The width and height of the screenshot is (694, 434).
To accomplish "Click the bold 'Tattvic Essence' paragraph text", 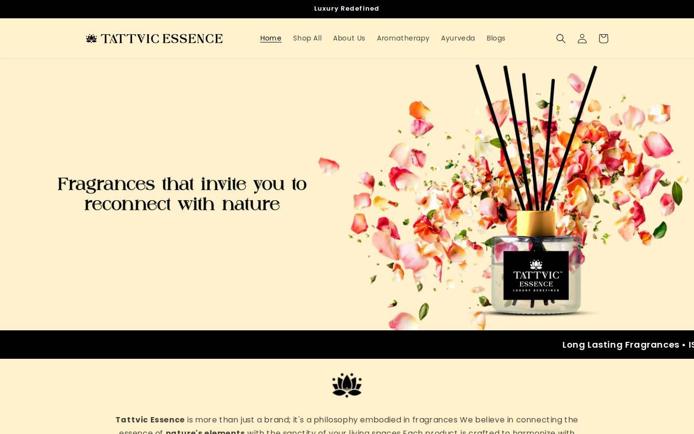I will (150, 420).
